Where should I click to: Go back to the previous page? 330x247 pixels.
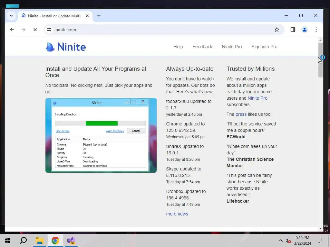12,30
